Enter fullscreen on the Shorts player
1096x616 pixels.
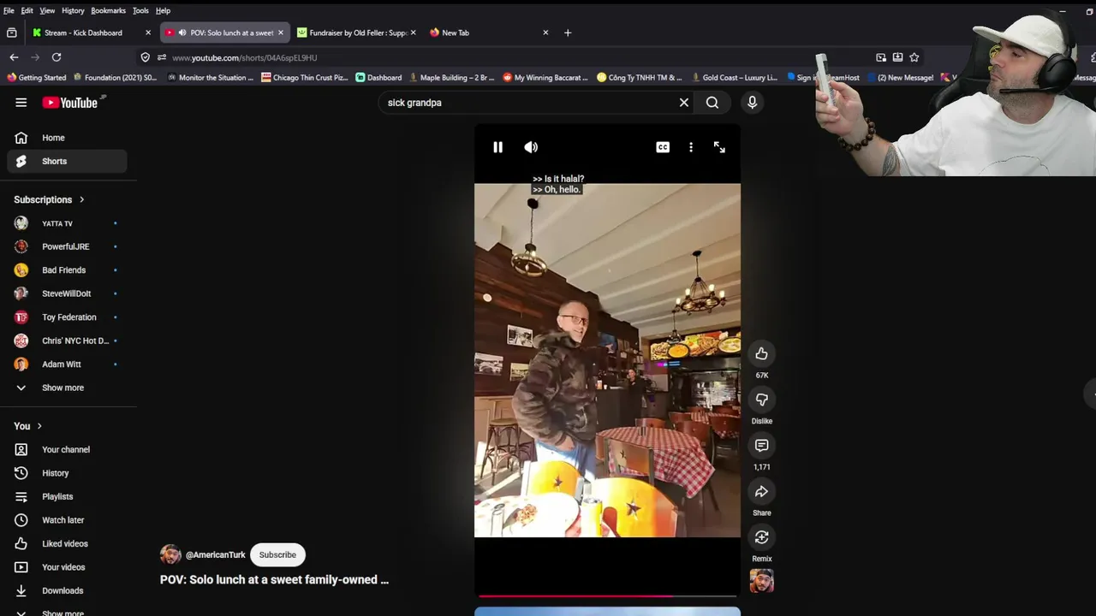719,147
